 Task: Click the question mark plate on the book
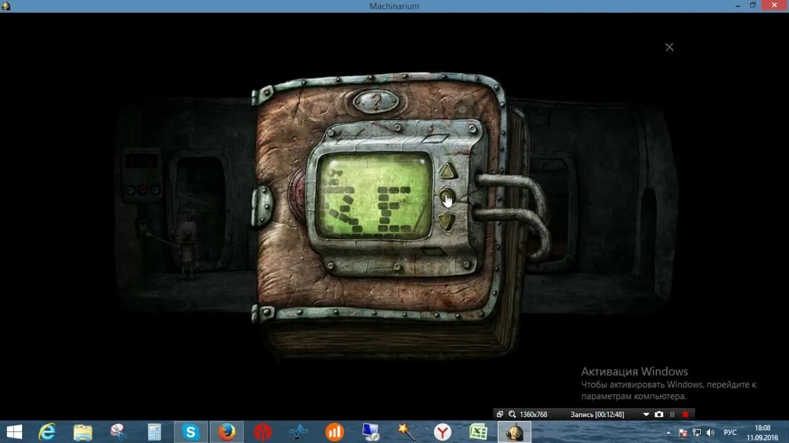click(376, 101)
